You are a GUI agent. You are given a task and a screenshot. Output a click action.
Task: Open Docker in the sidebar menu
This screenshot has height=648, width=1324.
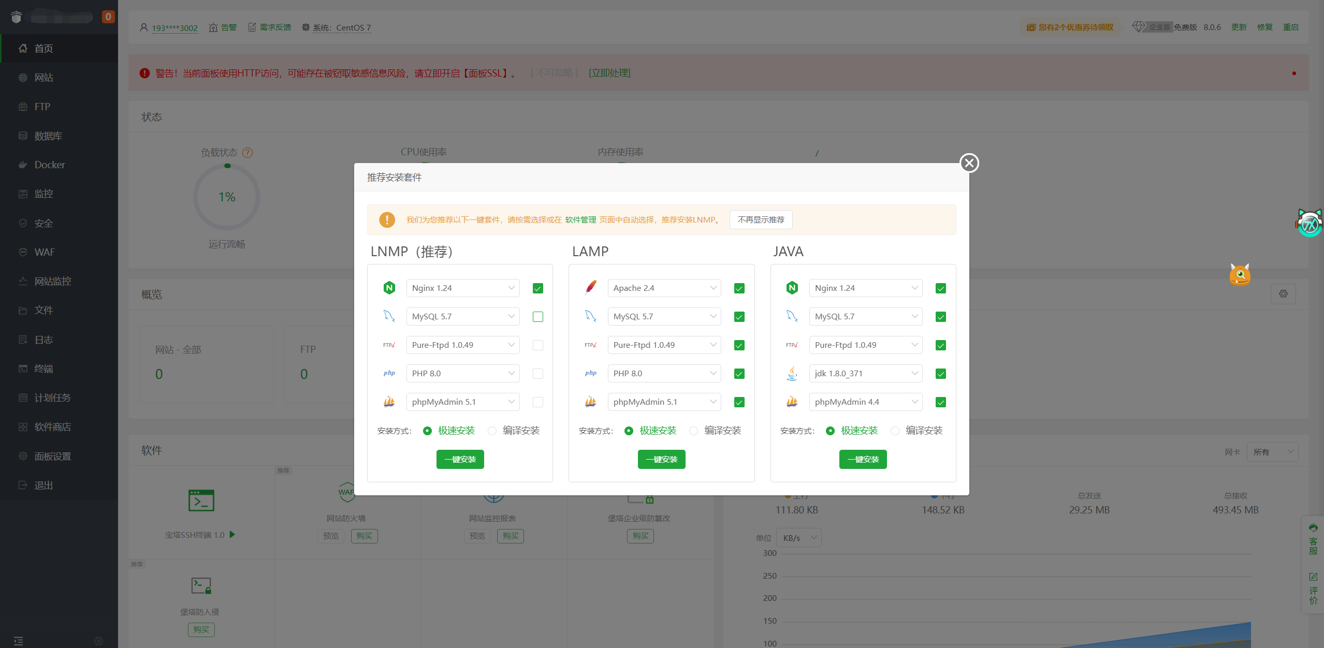[50, 165]
